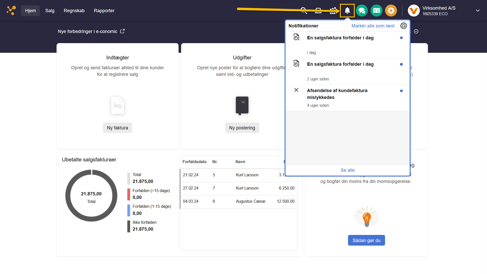Click the notifications bell icon
Viewport: 487px width, 274px height.
(347, 11)
